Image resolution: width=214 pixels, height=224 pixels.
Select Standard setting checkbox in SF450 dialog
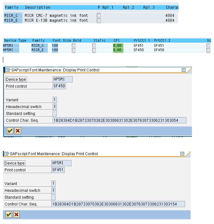pos(55,113)
